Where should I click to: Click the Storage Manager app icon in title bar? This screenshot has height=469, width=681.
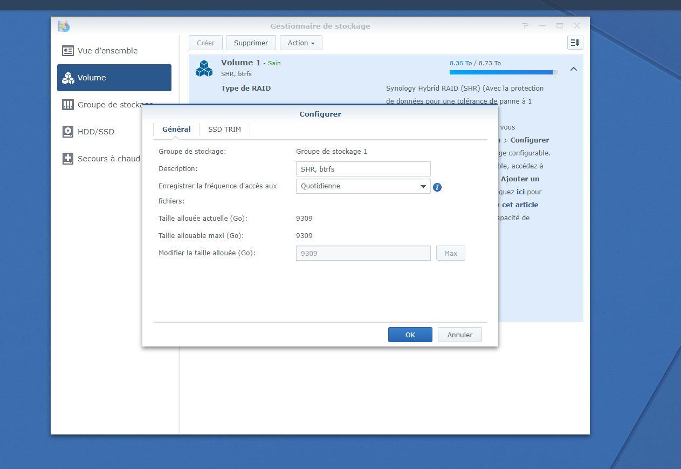coord(64,26)
